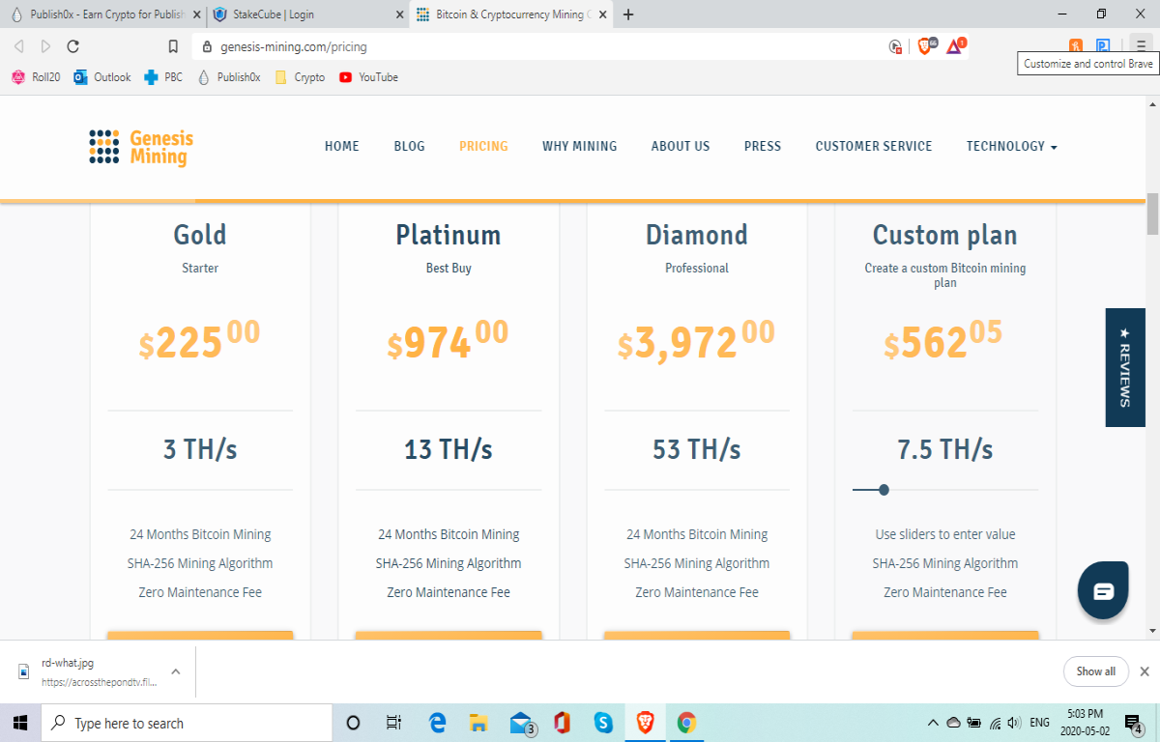This screenshot has height=742, width=1160.
Task: Open the Mail app in the taskbar
Action: pyautogui.click(x=522, y=723)
